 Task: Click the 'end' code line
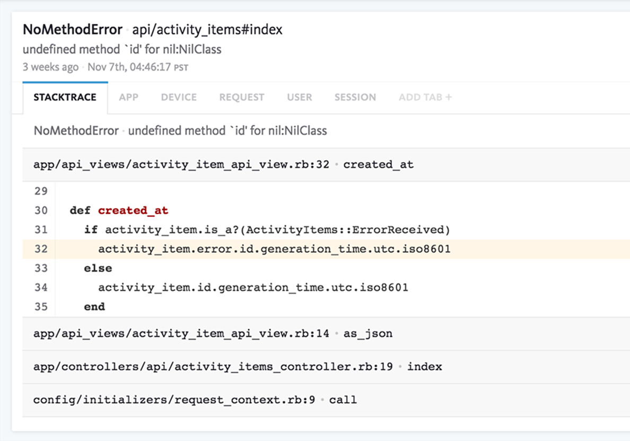point(94,307)
